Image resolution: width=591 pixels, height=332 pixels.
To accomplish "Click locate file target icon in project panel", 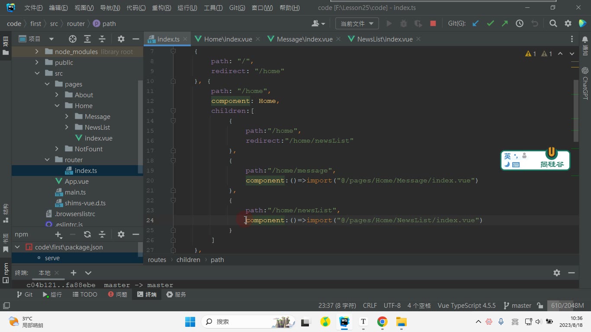I will coord(73,39).
